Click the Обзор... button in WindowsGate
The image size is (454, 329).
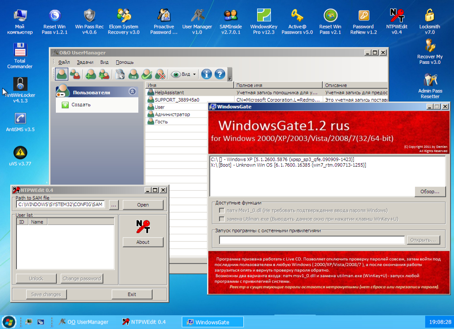430,192
